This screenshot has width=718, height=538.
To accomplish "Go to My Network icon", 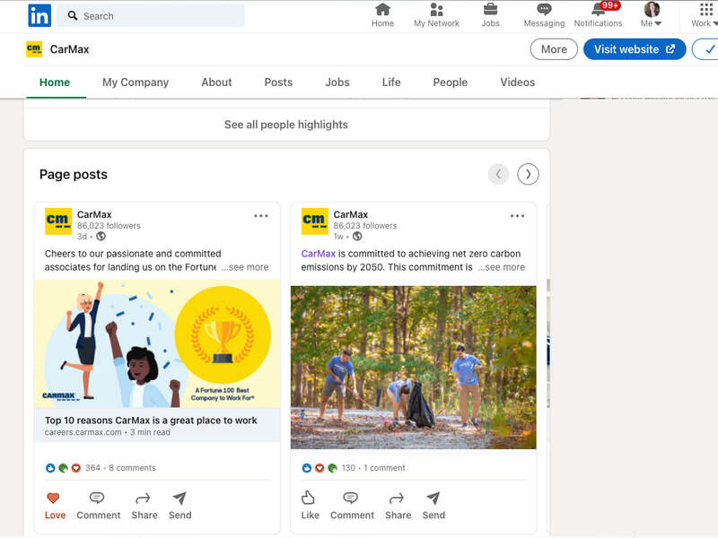I will [436, 15].
